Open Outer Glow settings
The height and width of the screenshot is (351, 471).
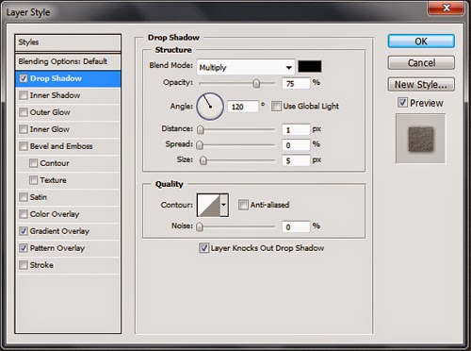pos(50,112)
